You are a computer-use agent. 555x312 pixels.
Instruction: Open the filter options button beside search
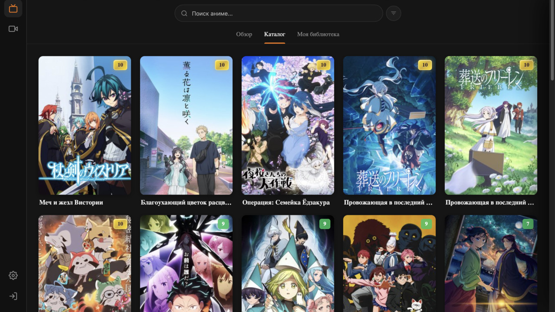pyautogui.click(x=394, y=13)
